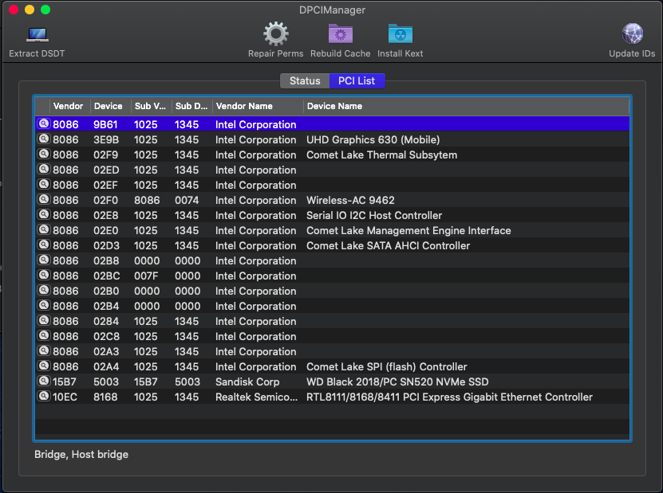This screenshot has width=663, height=493.
Task: Click device ID 9B61 in selected row
Action: pyautogui.click(x=105, y=124)
